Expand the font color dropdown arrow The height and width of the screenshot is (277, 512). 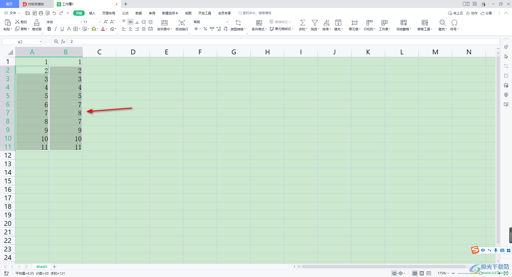[x=107, y=29]
